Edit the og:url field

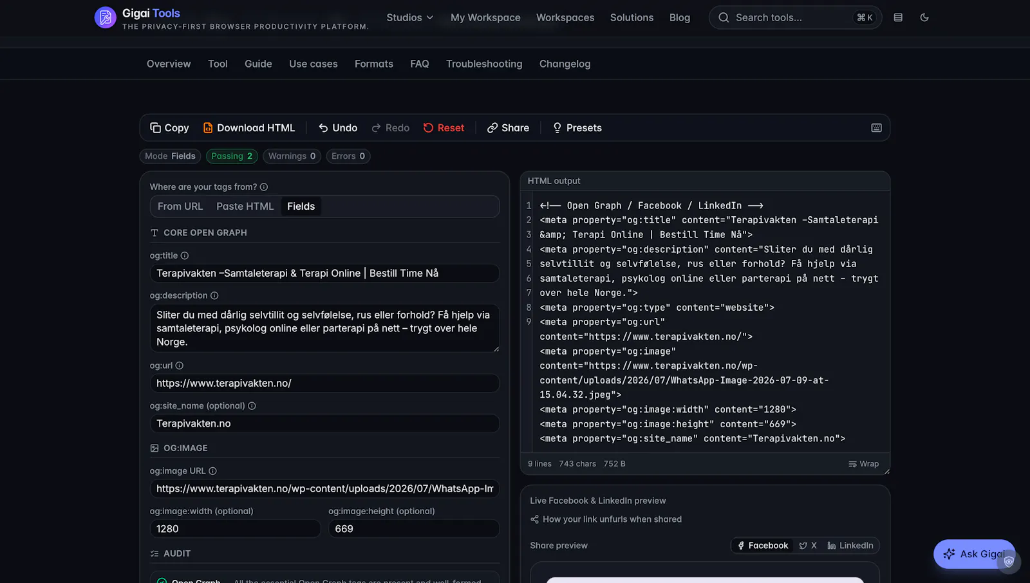324,384
